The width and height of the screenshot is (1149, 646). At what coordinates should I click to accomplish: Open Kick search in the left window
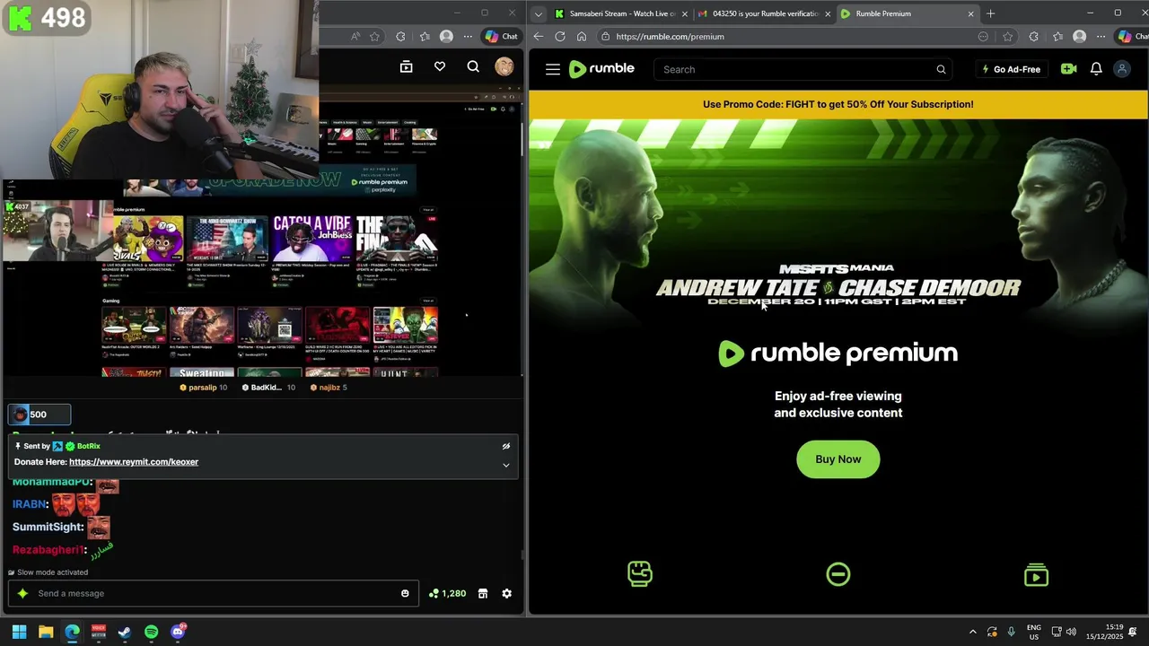(x=473, y=66)
